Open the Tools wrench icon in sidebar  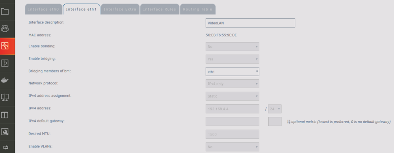(x=5, y=132)
